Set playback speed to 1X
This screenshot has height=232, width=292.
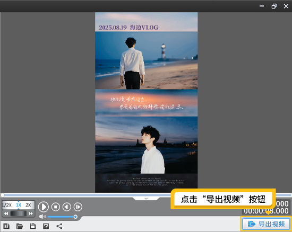(19, 205)
